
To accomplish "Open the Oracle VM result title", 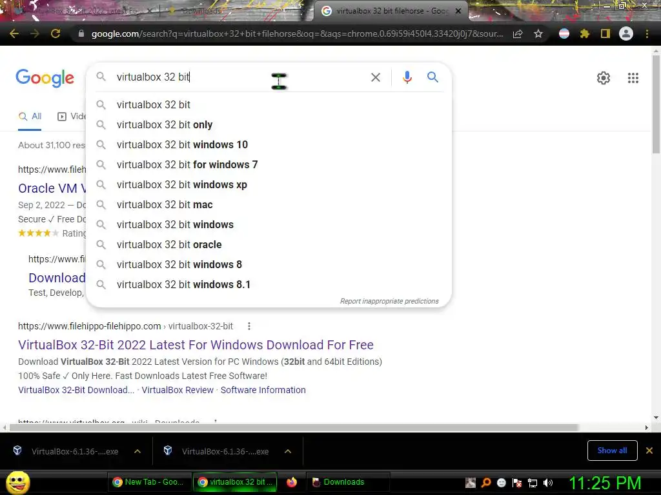I will pyautogui.click(x=52, y=188).
